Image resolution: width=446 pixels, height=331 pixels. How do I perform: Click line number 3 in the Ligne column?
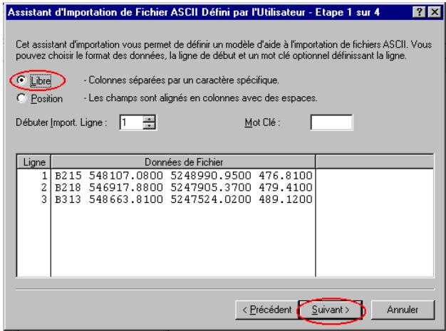click(44, 199)
